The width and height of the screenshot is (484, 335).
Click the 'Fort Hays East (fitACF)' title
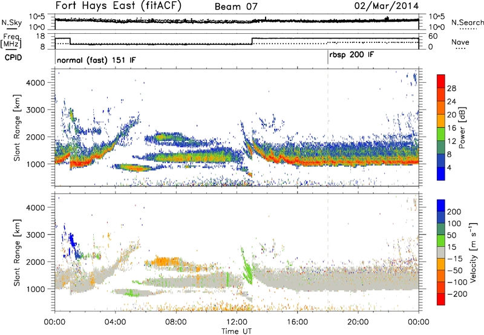tap(119, 5)
